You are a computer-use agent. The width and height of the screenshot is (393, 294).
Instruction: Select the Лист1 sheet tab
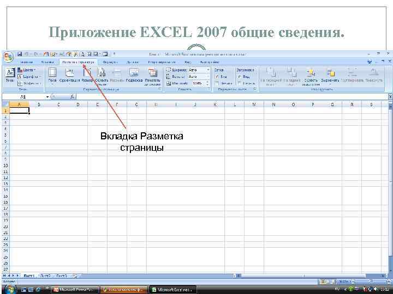pos(29,275)
